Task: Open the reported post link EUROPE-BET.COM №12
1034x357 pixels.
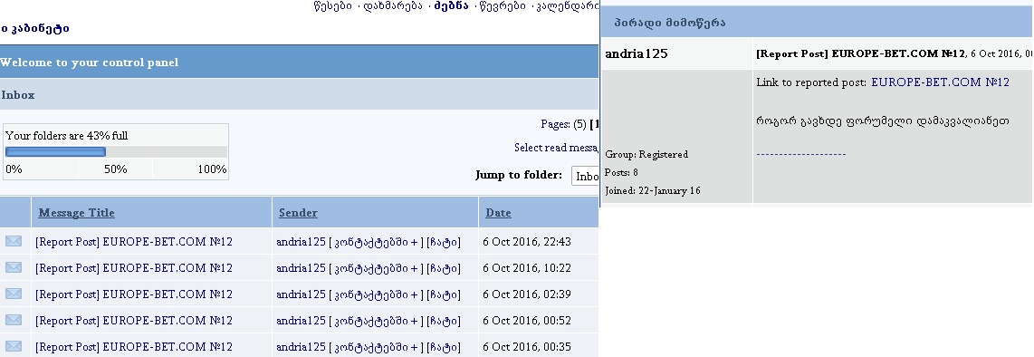Action: (x=941, y=82)
